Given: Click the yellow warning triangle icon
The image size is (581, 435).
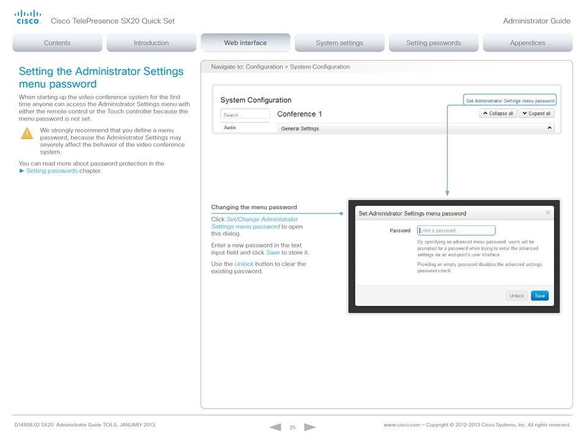Looking at the screenshot, I should (27, 133).
